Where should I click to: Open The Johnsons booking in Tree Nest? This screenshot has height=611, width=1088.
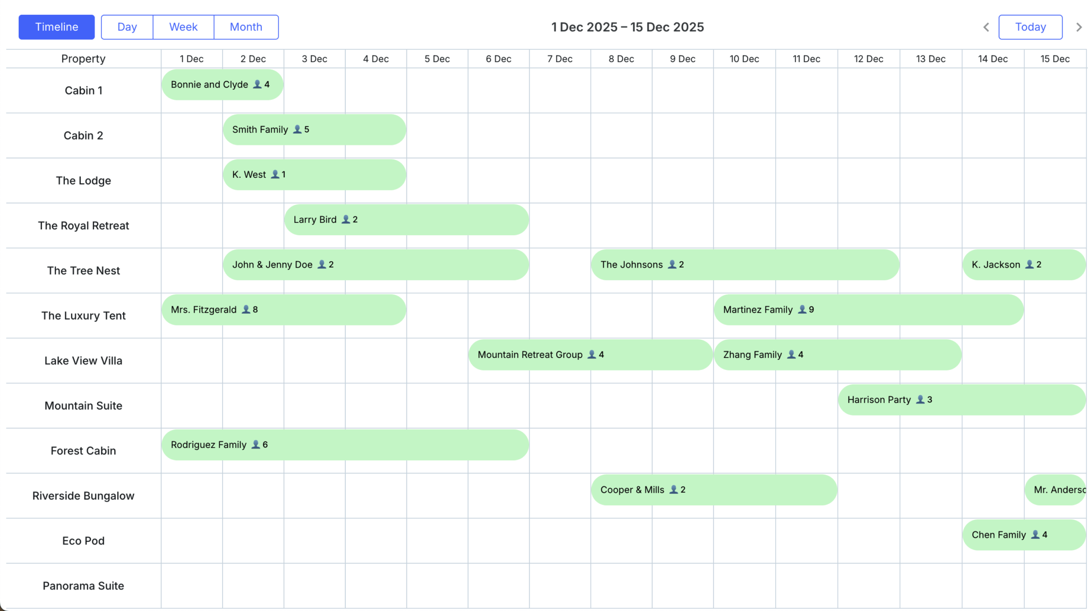coord(745,264)
